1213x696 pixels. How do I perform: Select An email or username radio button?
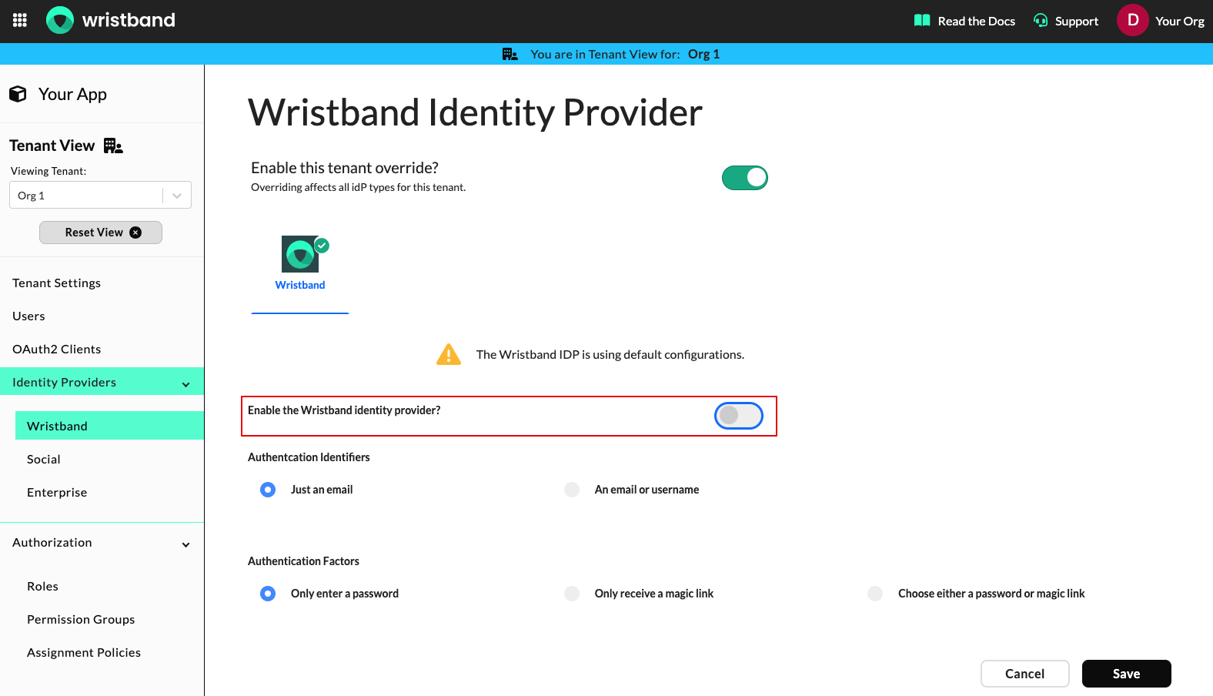(x=572, y=490)
